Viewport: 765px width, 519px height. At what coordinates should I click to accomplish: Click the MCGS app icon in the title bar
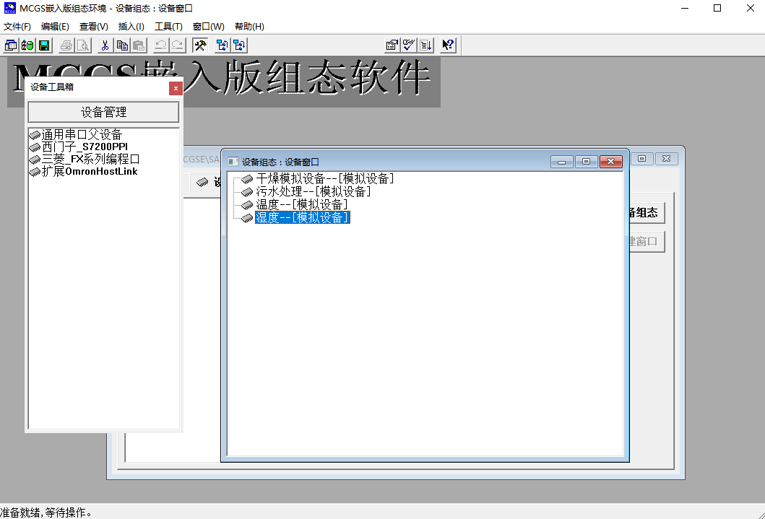10,8
